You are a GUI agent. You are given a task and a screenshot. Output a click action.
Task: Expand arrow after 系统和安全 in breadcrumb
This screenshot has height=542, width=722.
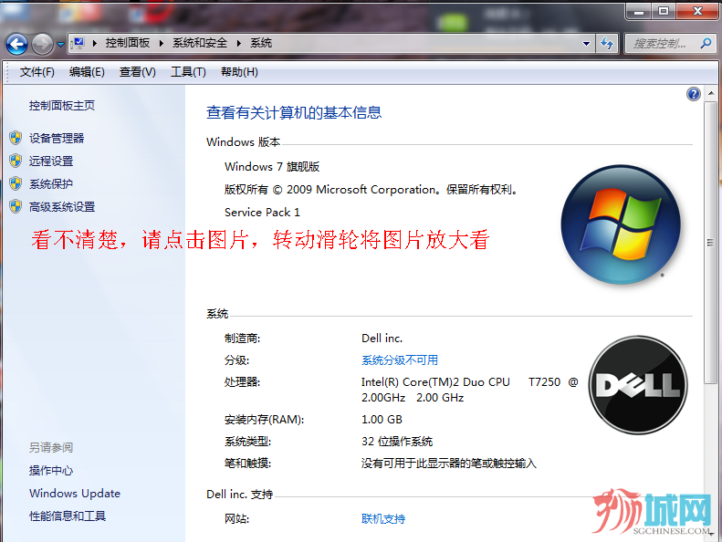tap(238, 43)
